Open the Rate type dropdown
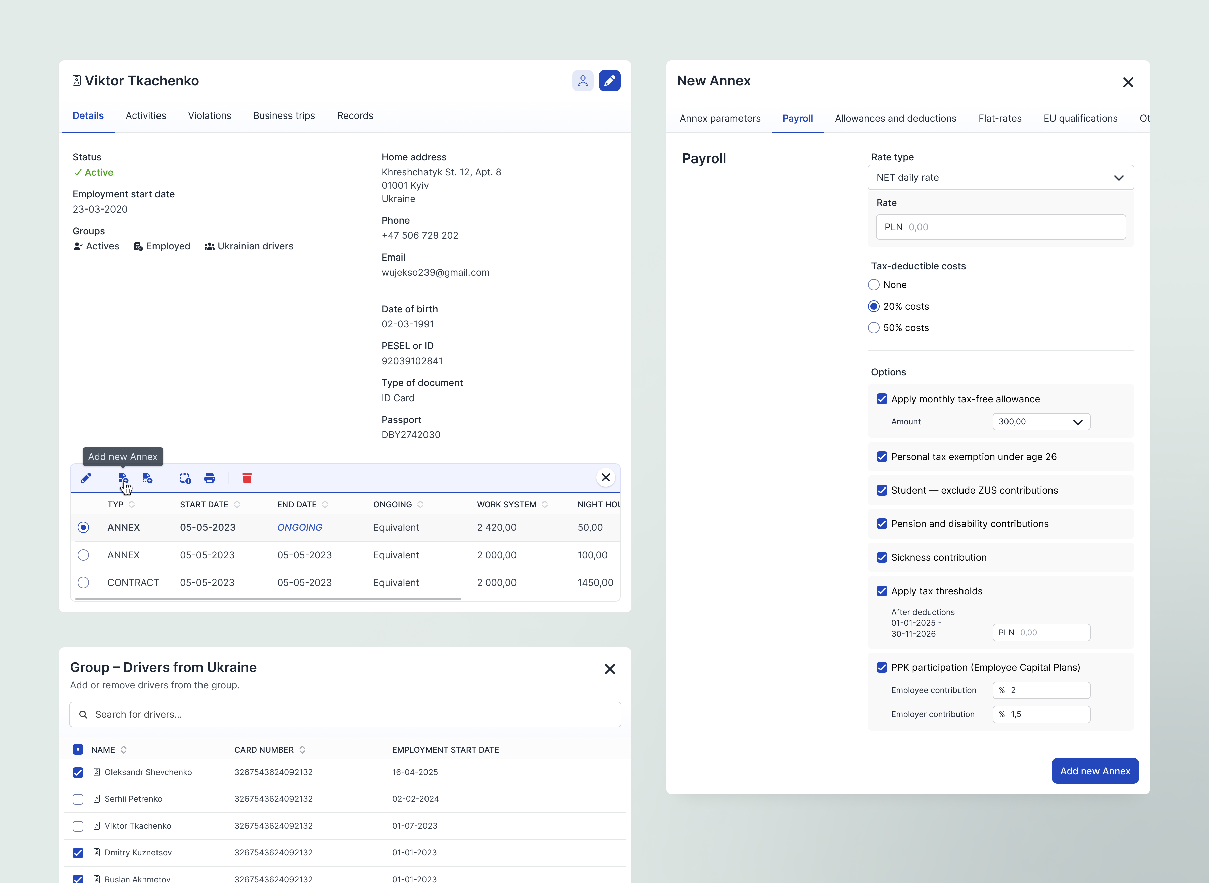The height and width of the screenshot is (883, 1209). pyautogui.click(x=1001, y=178)
